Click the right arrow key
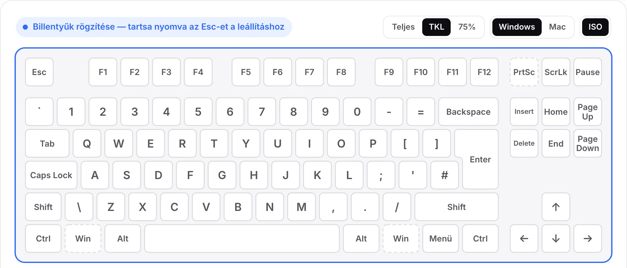627x268 pixels. (x=587, y=238)
